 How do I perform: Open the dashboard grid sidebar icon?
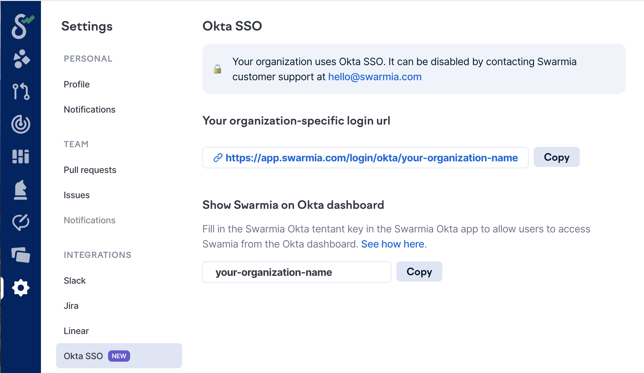pos(21,156)
